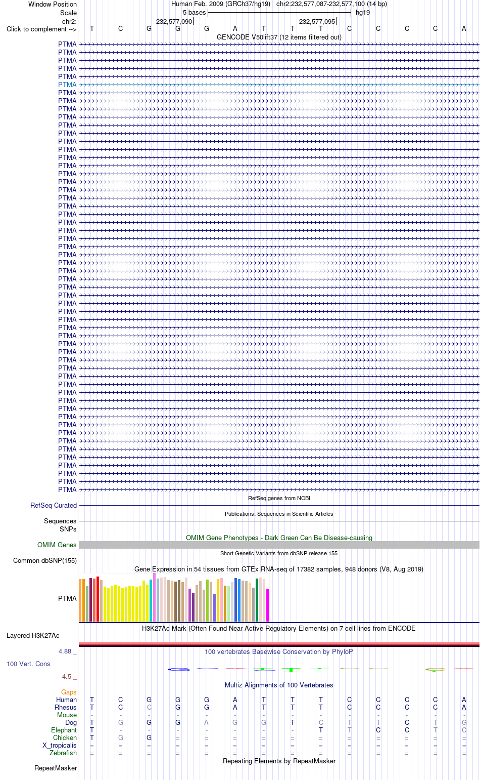Click the 100 Vert. Cons track label
Viewport: 480px width, 780px height.
click(28, 664)
